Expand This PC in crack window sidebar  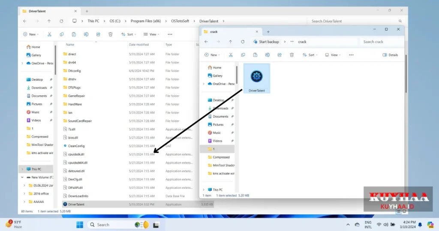[204, 190]
